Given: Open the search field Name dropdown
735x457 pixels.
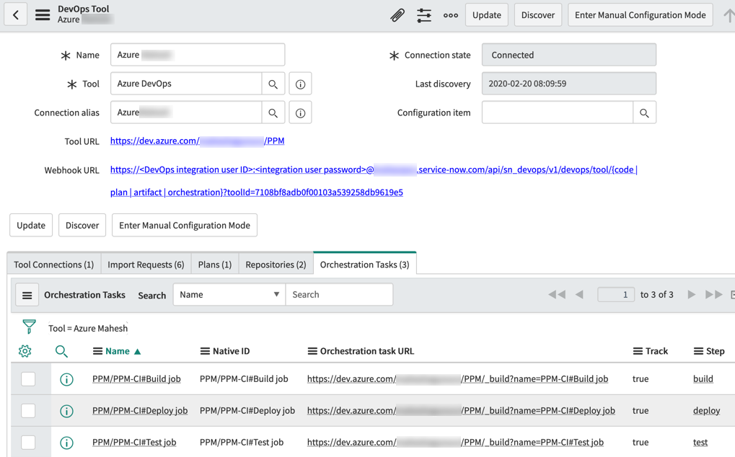Looking at the screenshot, I should pos(229,295).
